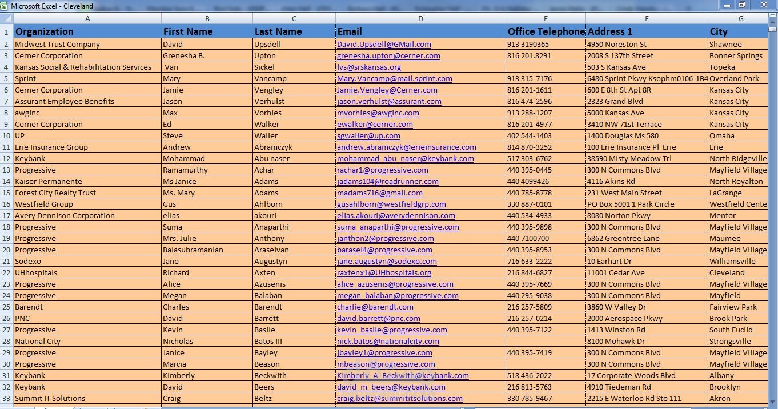Select the Bonner Springs city cell
778x409 pixels.
tap(738, 55)
